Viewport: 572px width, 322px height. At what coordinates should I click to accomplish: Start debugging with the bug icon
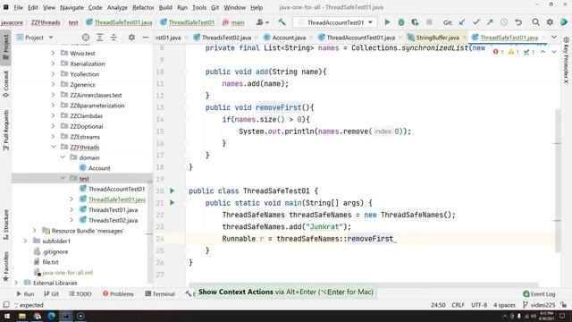point(401,22)
